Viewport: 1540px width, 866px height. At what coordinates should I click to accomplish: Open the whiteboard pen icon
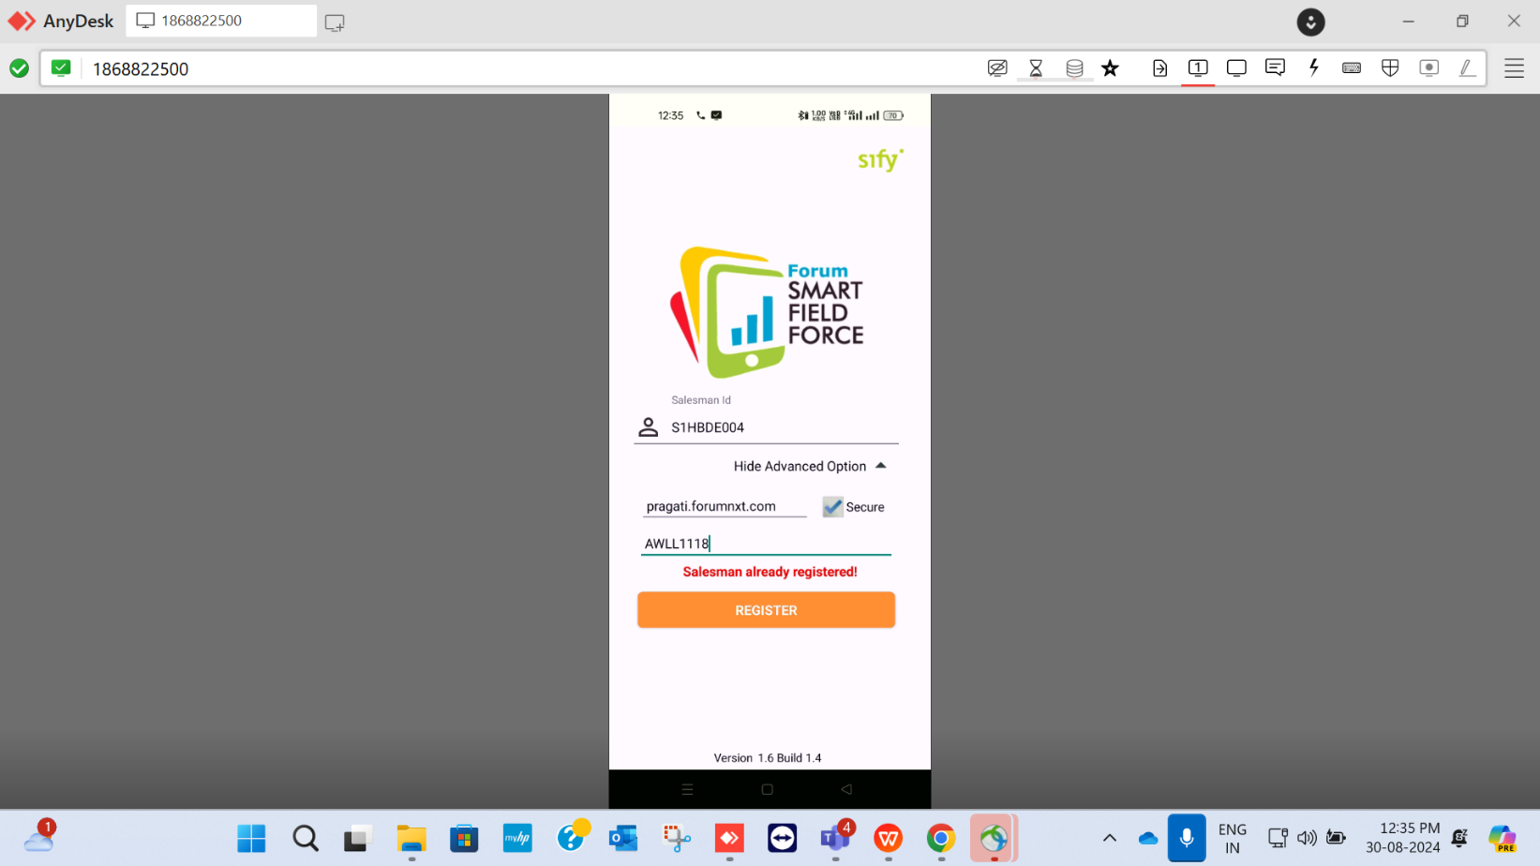tap(1467, 67)
